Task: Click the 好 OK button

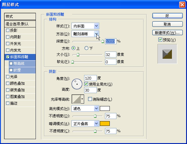Action: (x=167, y=16)
